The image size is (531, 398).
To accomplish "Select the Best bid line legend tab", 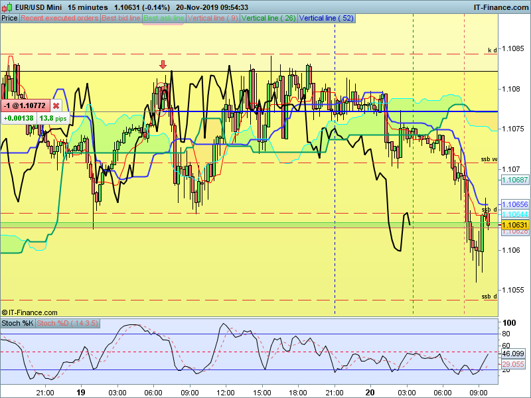I will pyautogui.click(x=121, y=19).
